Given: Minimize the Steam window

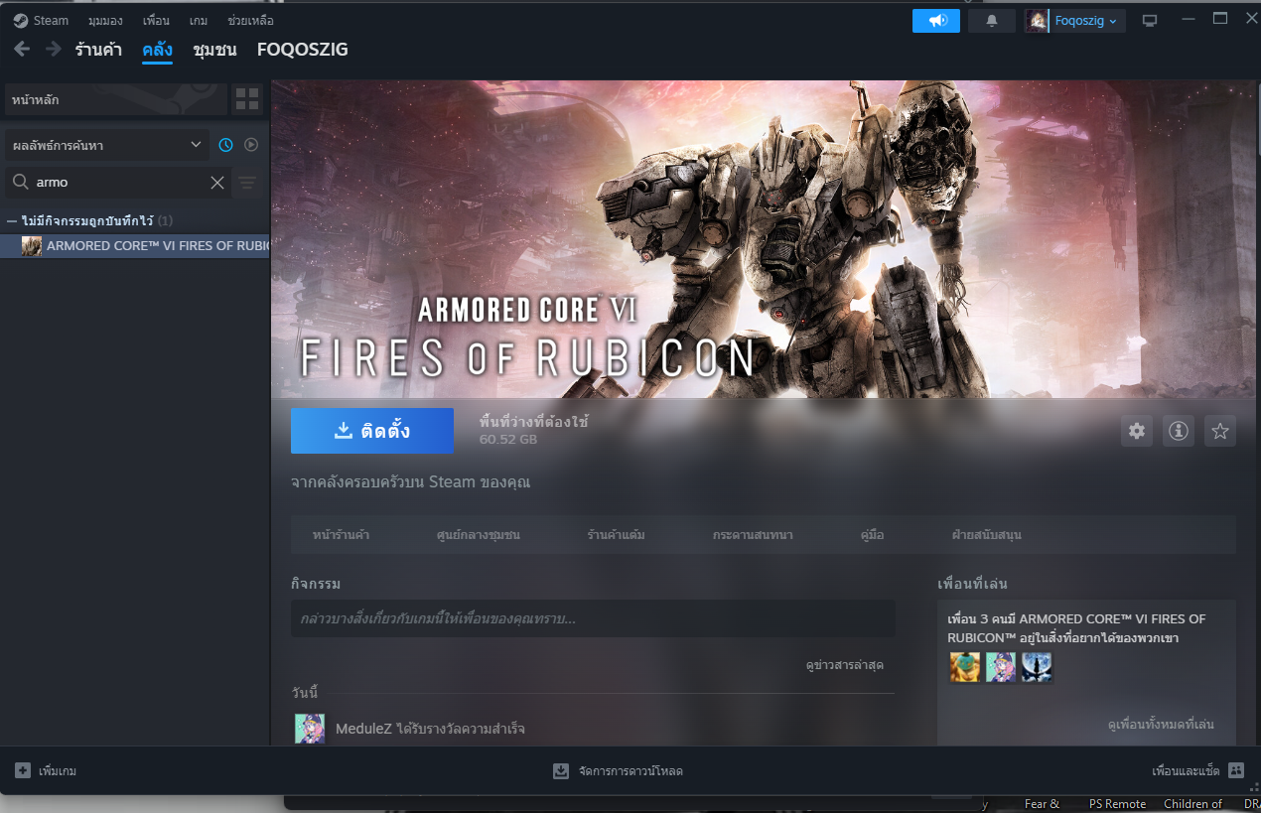Looking at the screenshot, I should (1189, 19).
